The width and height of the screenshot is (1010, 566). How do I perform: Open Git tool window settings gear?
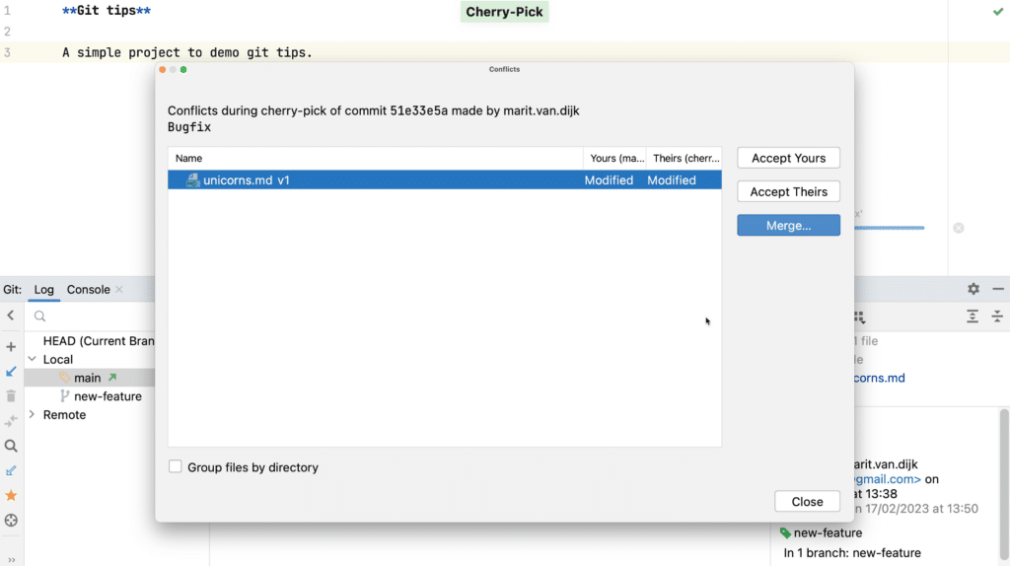click(x=974, y=289)
